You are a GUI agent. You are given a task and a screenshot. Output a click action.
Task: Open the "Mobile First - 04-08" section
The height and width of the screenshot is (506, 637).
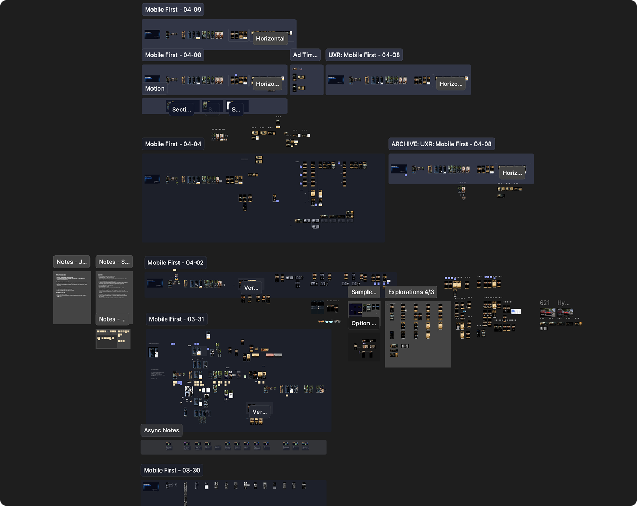[173, 55]
